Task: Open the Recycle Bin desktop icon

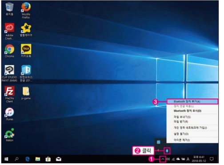Action: tap(9, 9)
